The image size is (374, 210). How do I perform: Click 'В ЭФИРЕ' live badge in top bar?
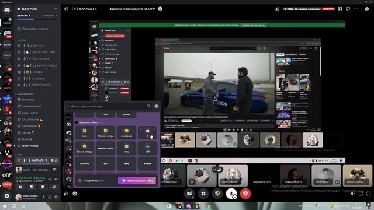pyautogui.click(x=328, y=9)
